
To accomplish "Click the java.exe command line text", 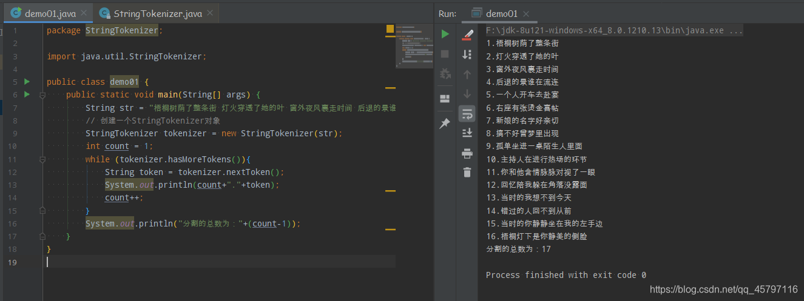I will pyautogui.click(x=614, y=30).
